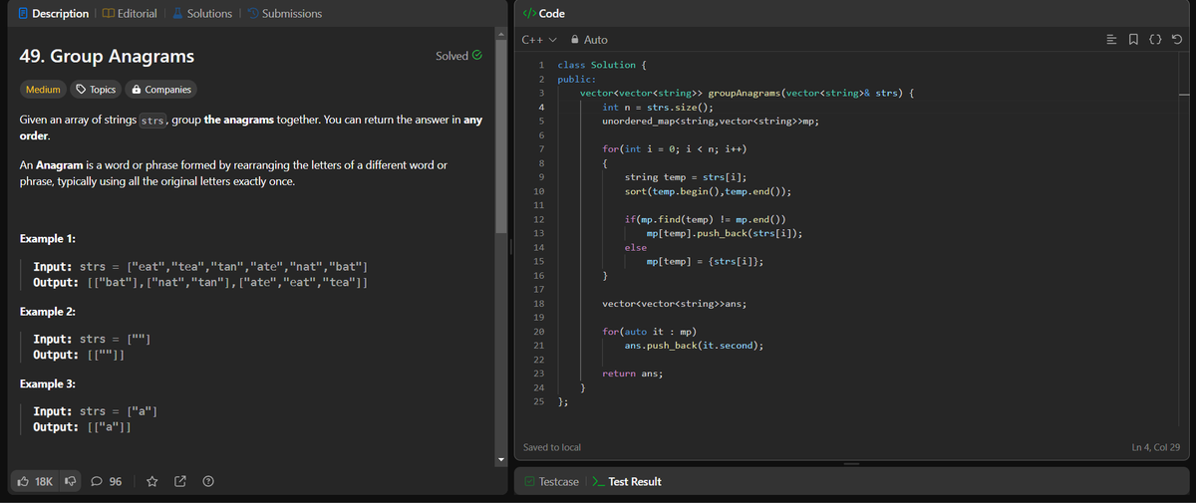Click the Medium difficulty tag
1196x503 pixels.
(43, 90)
